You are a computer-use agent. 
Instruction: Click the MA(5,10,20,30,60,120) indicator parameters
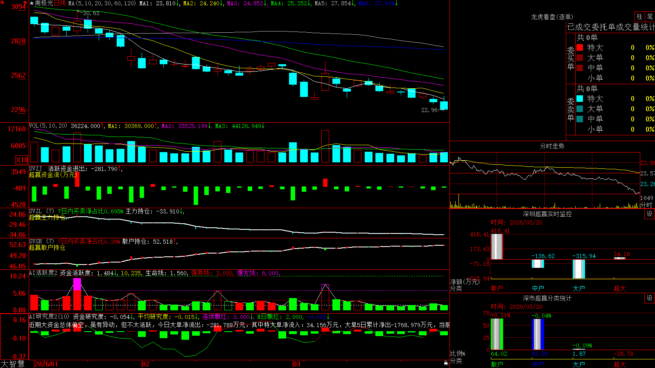pos(102,3)
